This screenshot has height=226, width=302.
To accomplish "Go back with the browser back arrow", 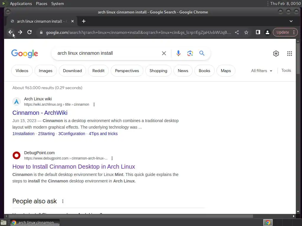I will [11, 32].
